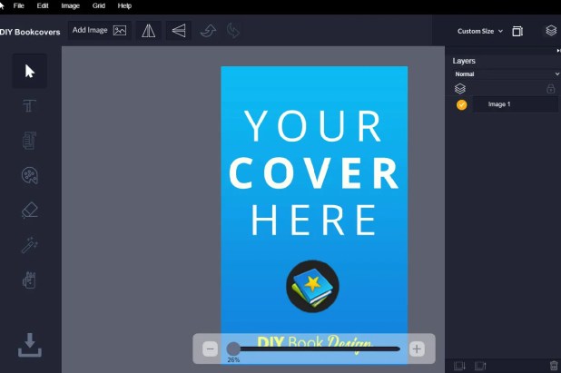Image resolution: width=561 pixels, height=373 pixels.
Task: Select the Text tool
Action: click(x=29, y=106)
